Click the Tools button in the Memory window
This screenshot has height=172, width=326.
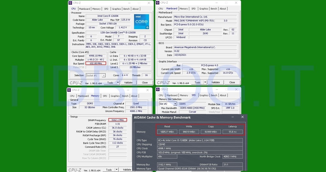[x=109, y=170]
